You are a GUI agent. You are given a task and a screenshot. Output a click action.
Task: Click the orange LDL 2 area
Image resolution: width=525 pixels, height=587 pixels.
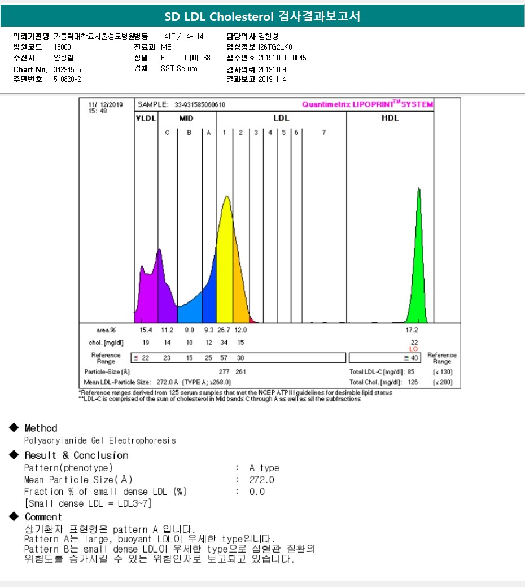239,288
